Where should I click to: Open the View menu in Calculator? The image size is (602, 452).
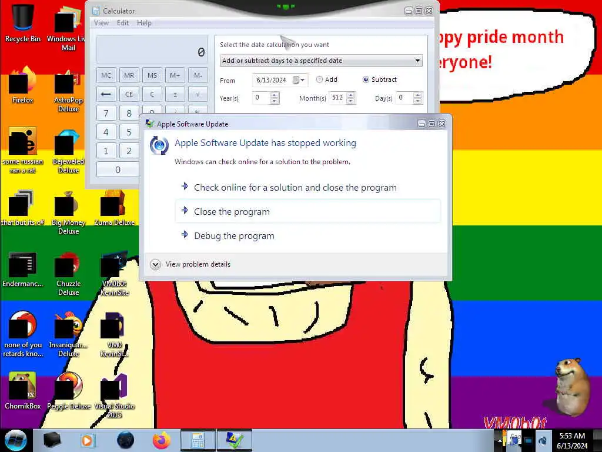[101, 23]
